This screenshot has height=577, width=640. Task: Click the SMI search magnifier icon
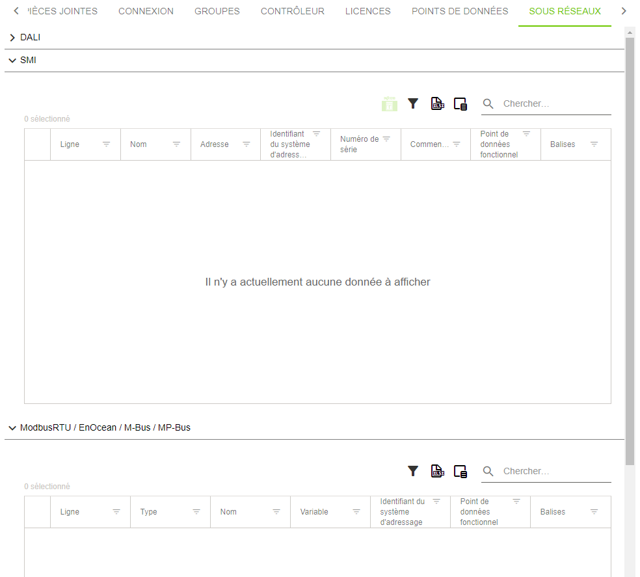(x=488, y=103)
